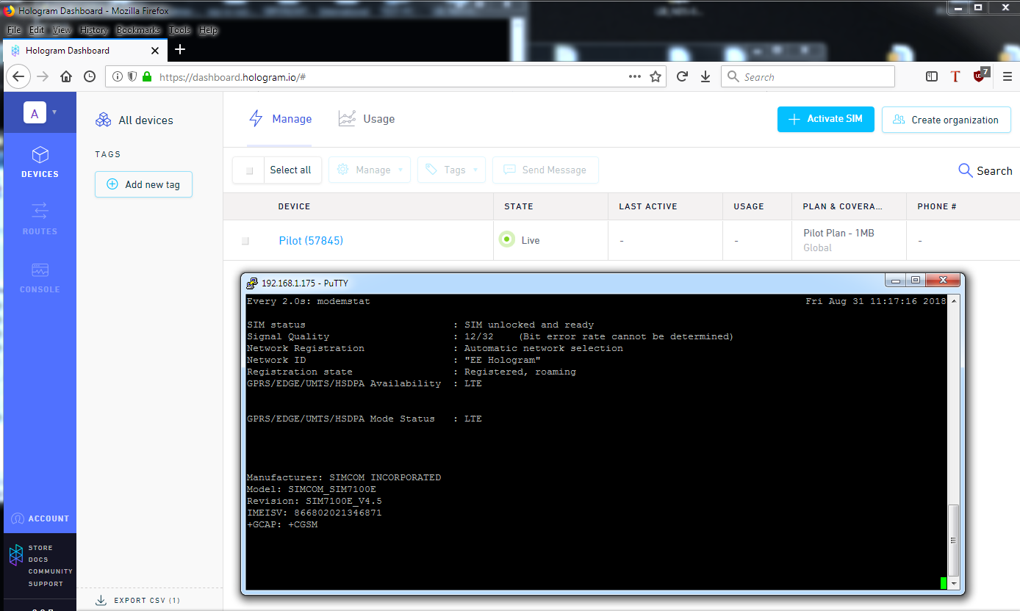The height and width of the screenshot is (611, 1020).
Task: Click the Live status indicator for Pilot
Action: 506,239
